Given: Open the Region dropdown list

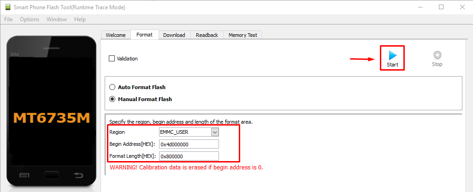Looking at the screenshot, I should click(x=214, y=132).
